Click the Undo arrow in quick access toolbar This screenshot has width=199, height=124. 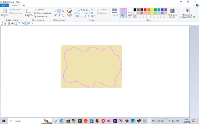pos(22,23)
